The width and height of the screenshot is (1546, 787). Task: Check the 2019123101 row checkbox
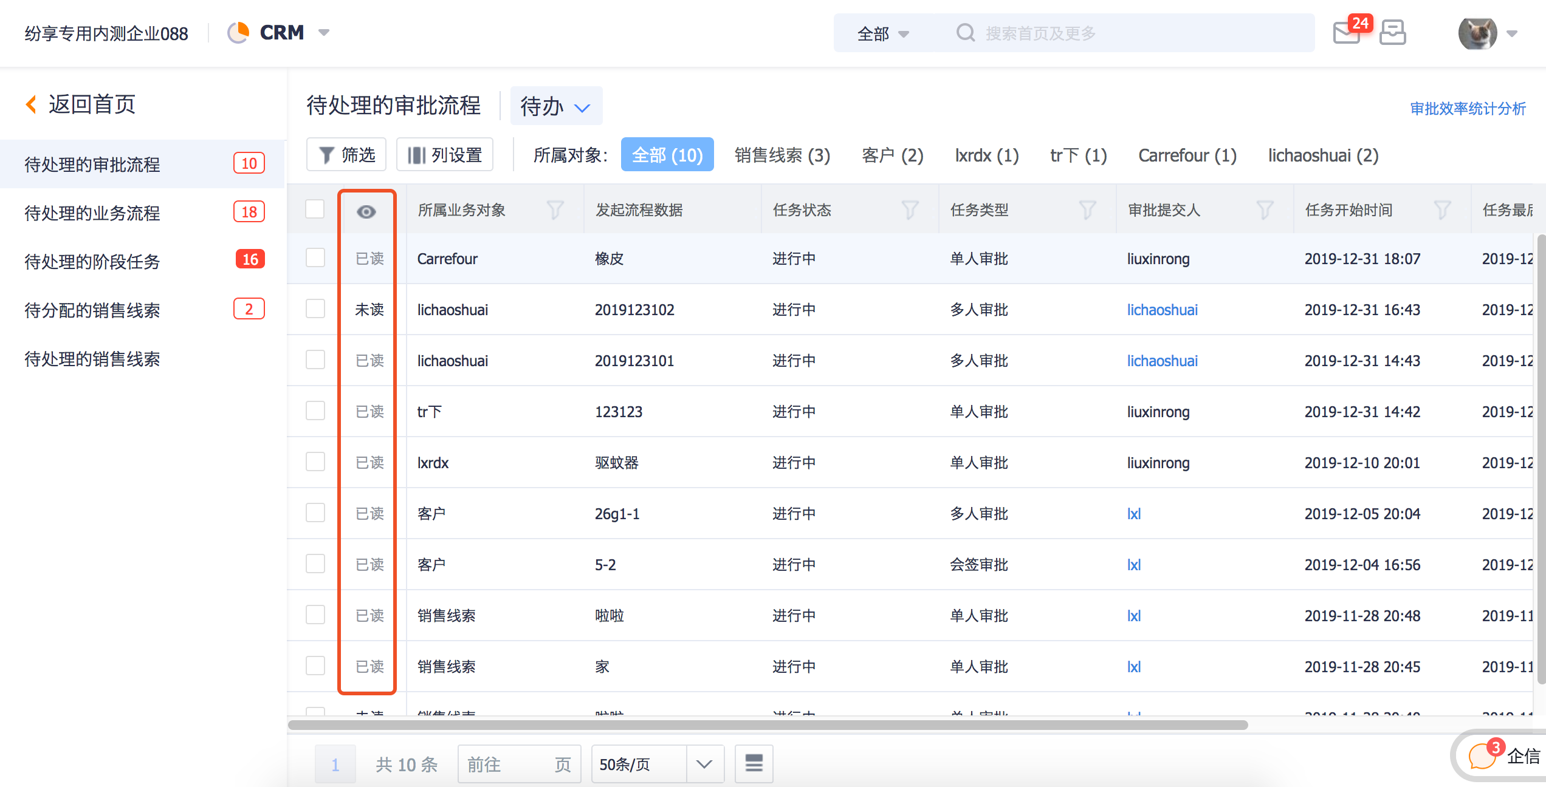(x=315, y=359)
